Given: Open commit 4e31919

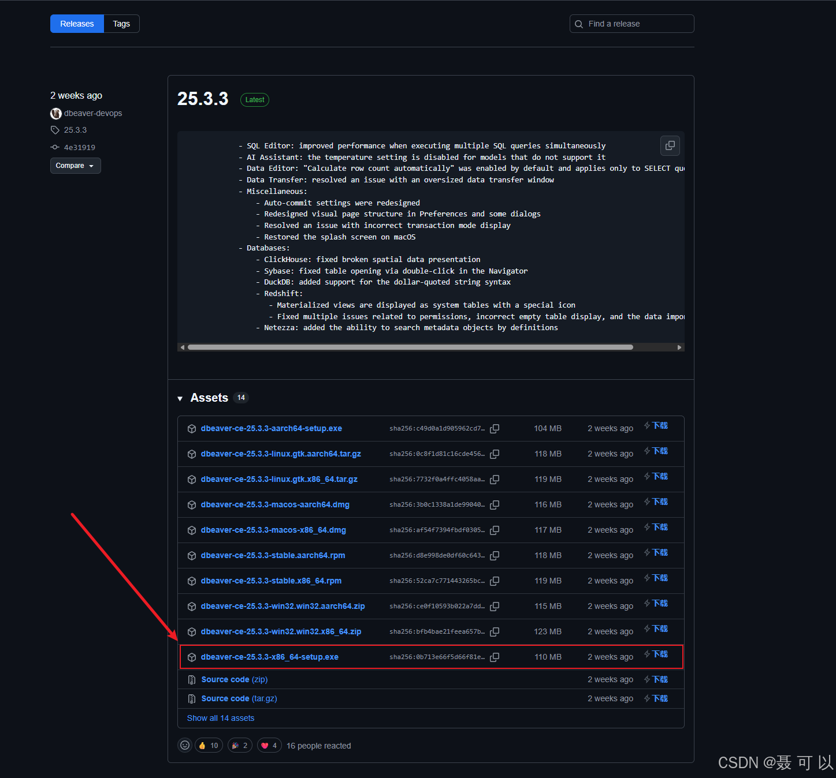Looking at the screenshot, I should [80, 147].
